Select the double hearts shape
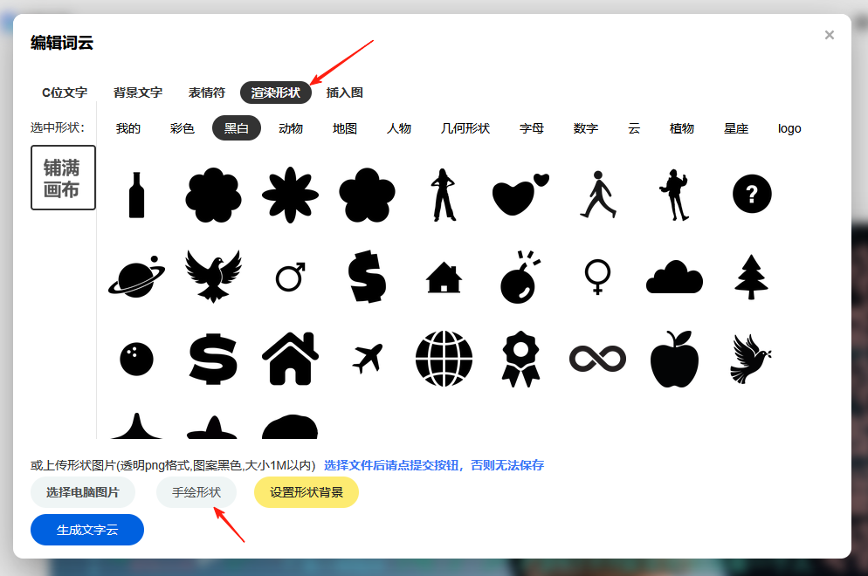Viewport: 868px width, 576px height. [x=520, y=195]
